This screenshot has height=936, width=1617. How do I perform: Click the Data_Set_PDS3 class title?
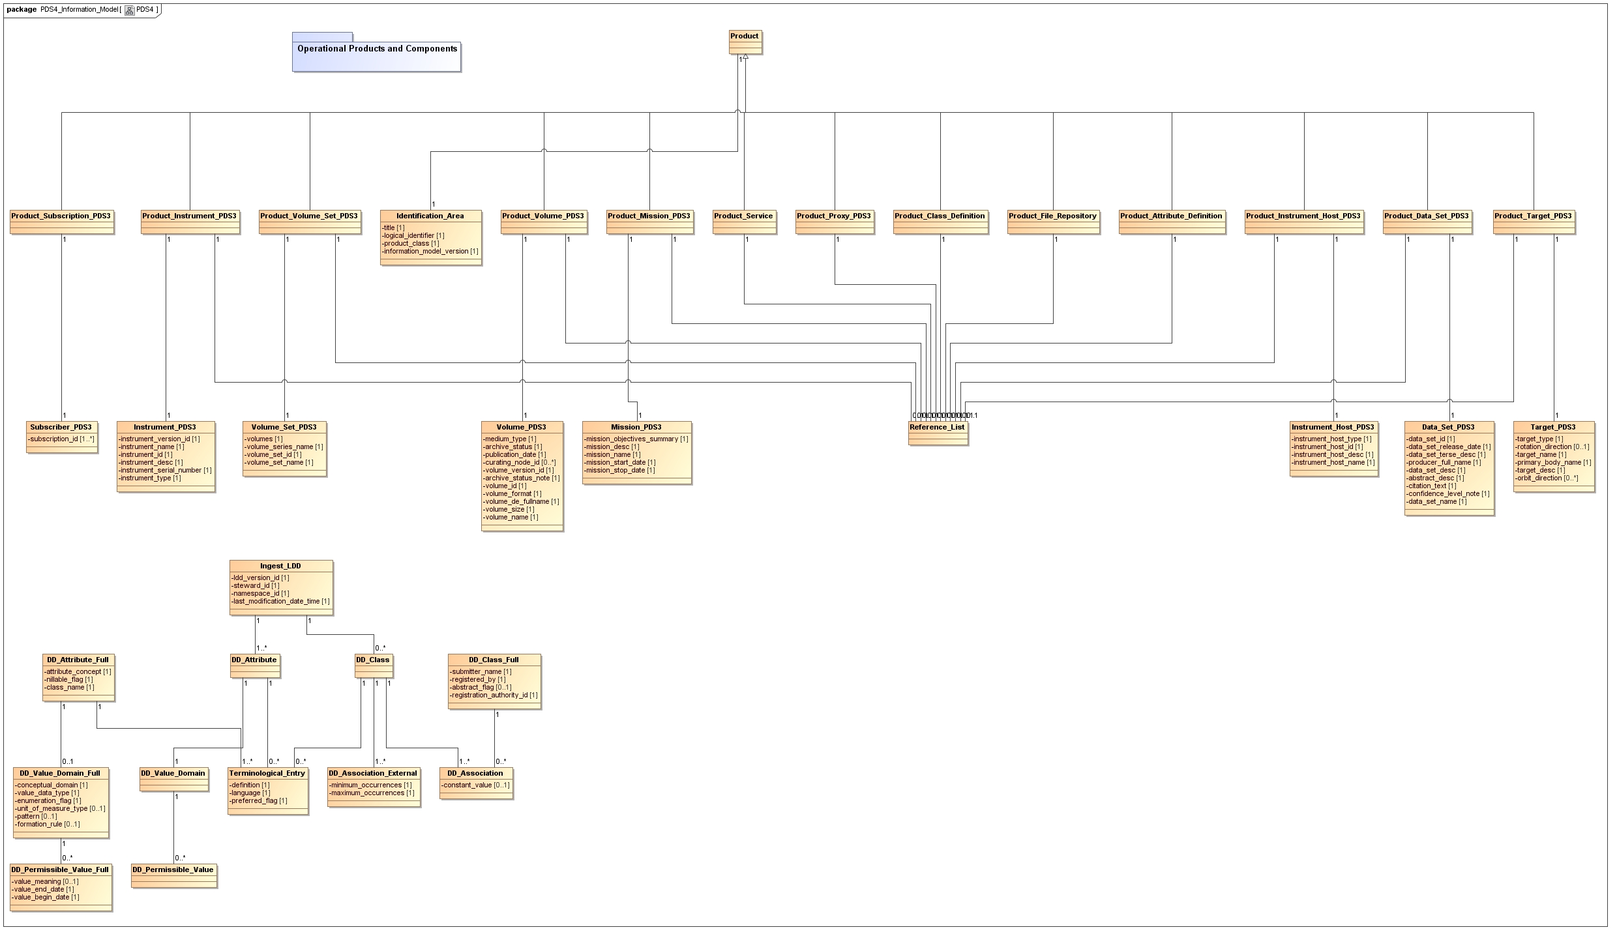pos(1448,428)
